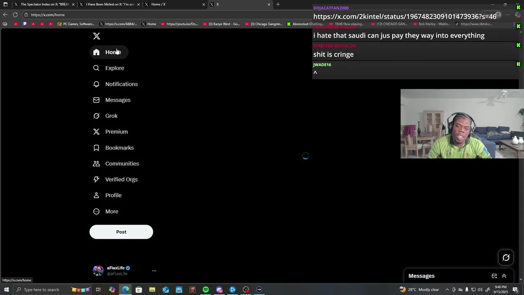The height and width of the screenshot is (295, 524).
Task: Open Spotify from taskbar
Action: (206, 290)
